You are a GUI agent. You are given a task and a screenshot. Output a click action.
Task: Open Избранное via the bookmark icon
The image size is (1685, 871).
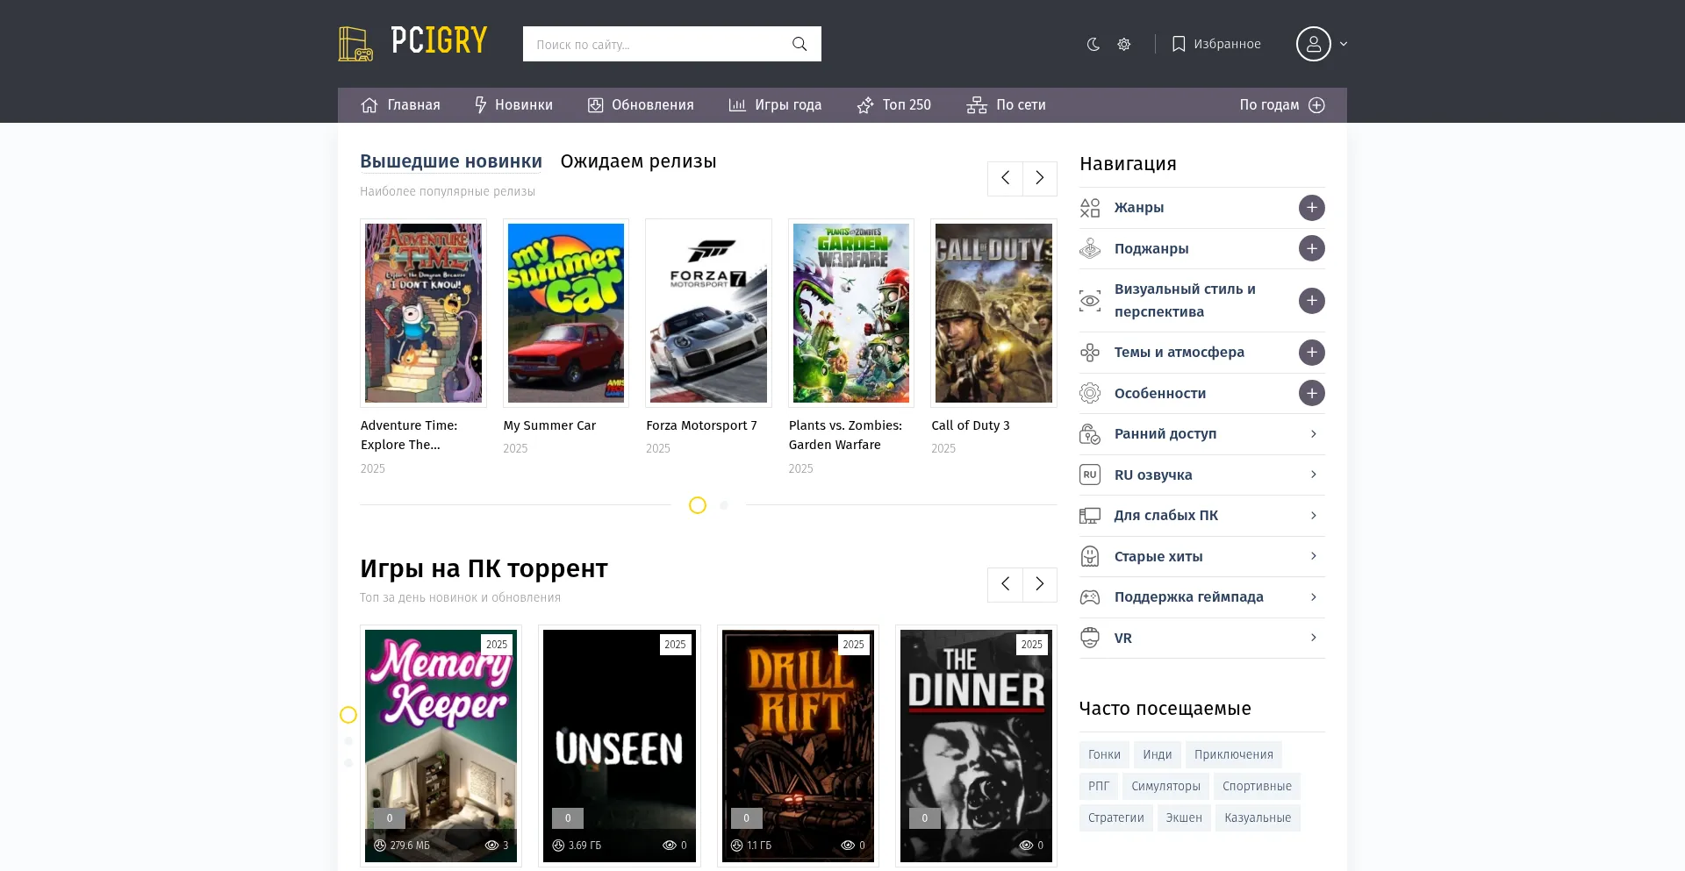click(x=1179, y=43)
